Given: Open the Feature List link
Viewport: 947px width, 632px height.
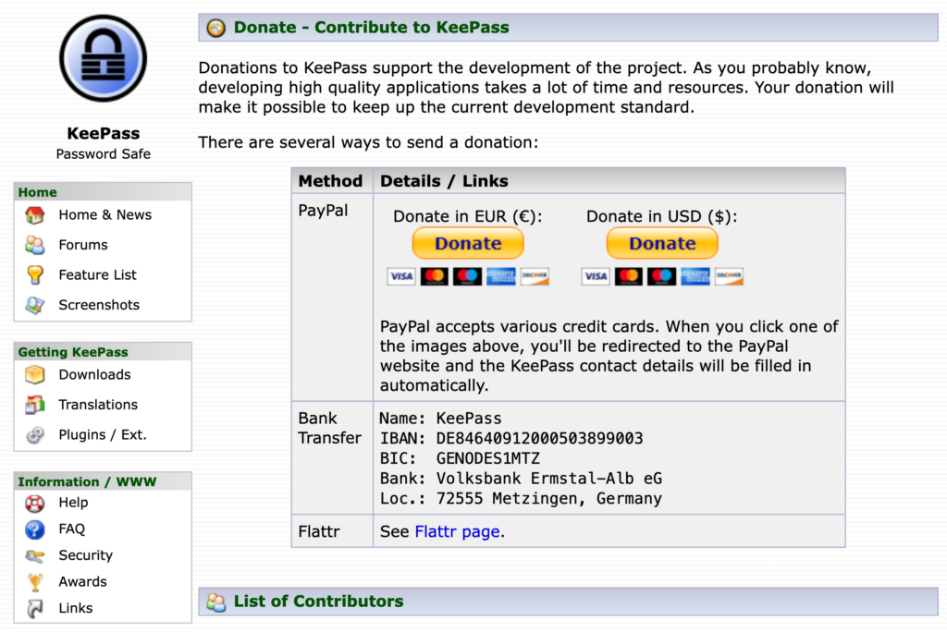Looking at the screenshot, I should (x=98, y=275).
